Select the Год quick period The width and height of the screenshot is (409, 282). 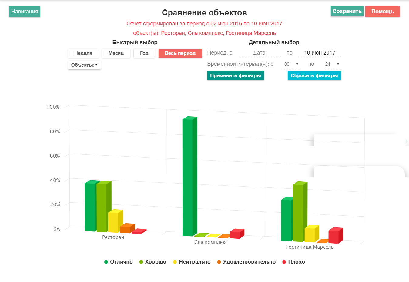click(144, 53)
